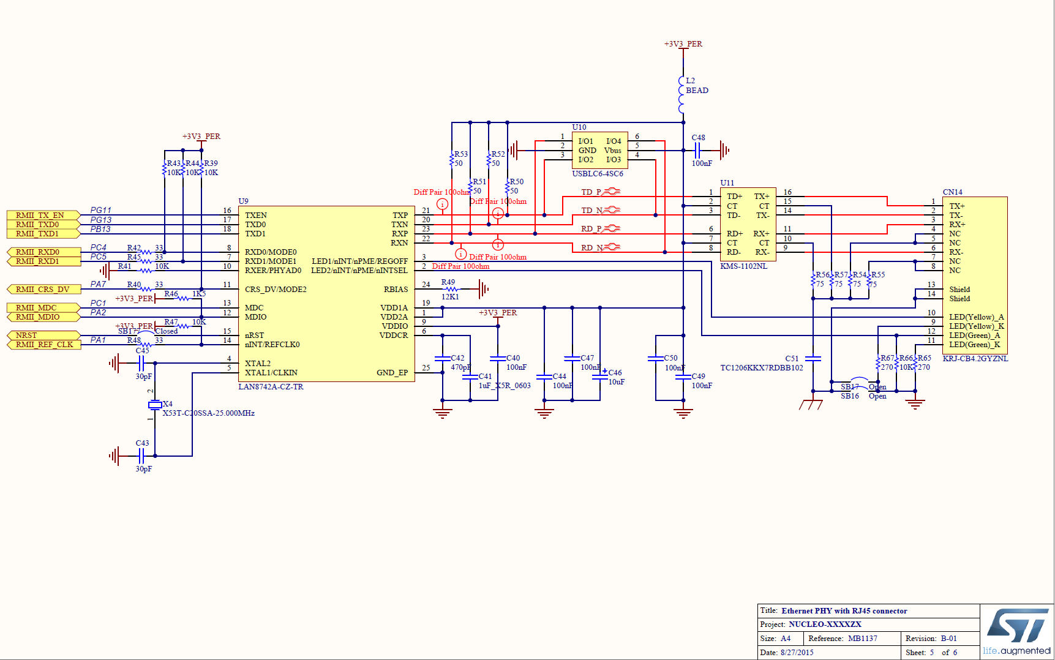Select the TD_P net label marker
Screen dimensions: 1055x660
(611, 192)
